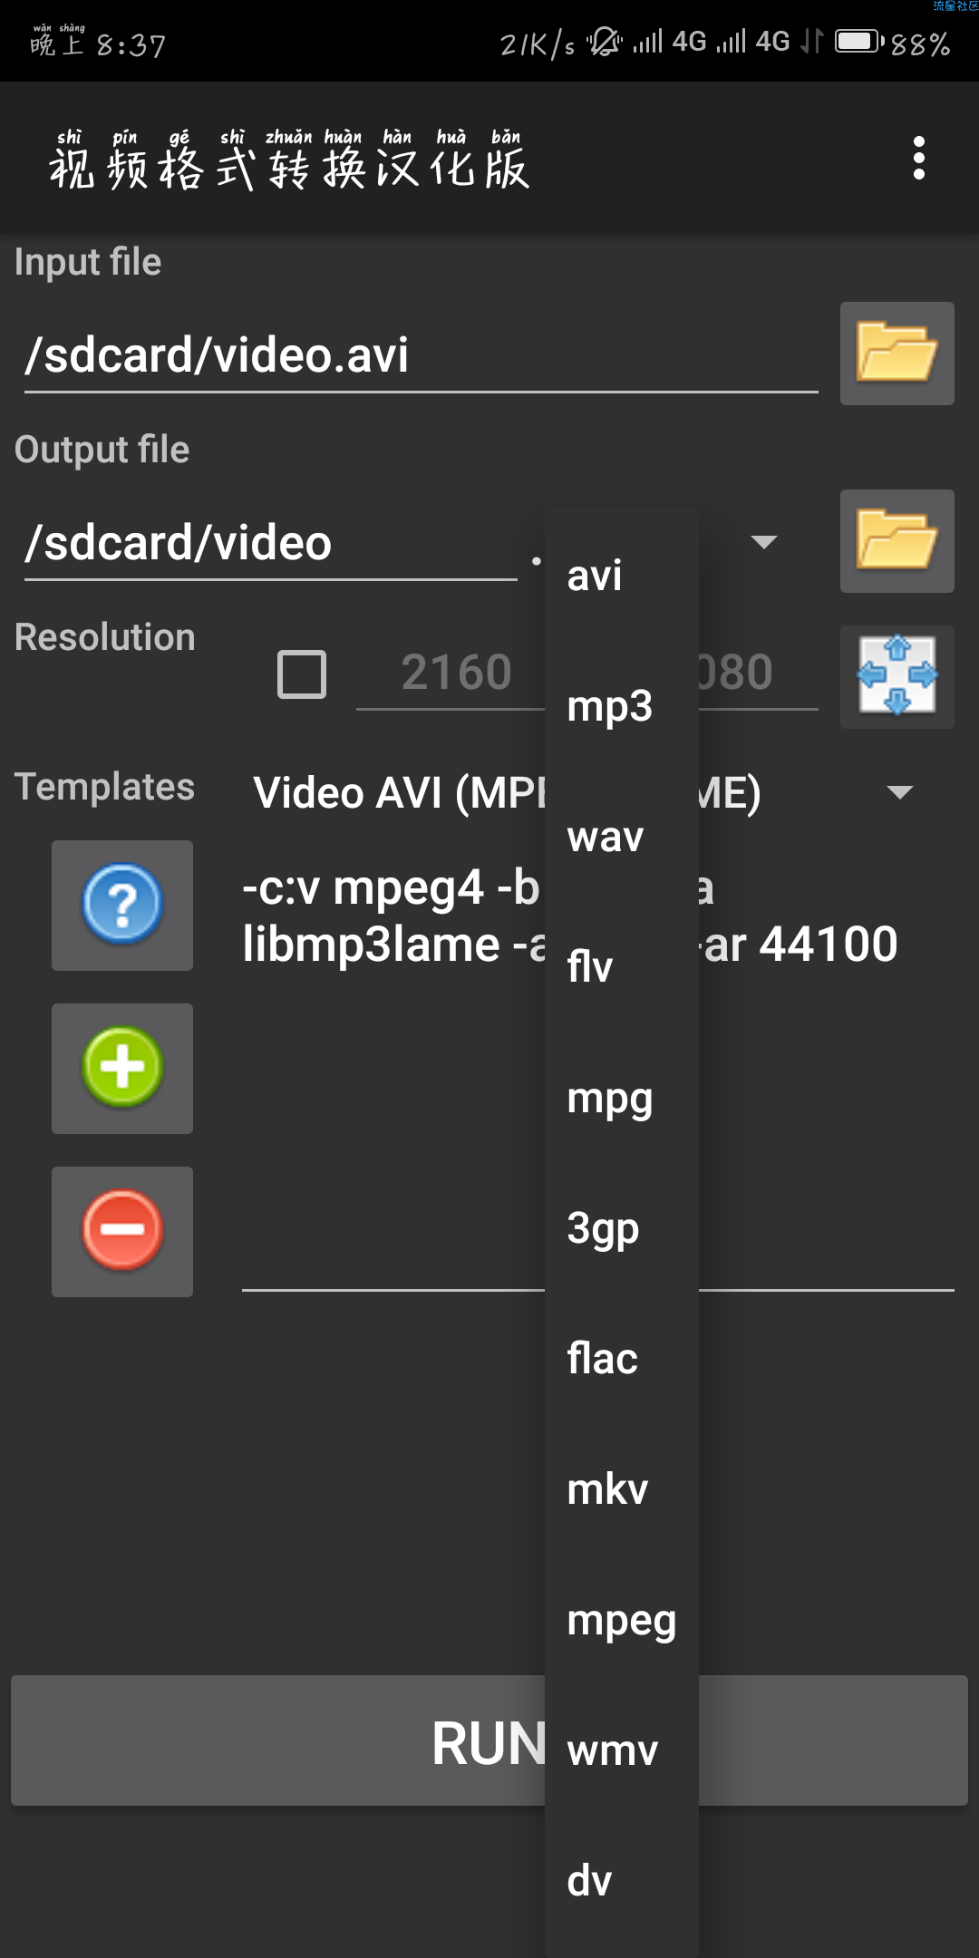979x1958 pixels.
Task: Choose flac in the format list
Action: pyautogui.click(x=603, y=1359)
